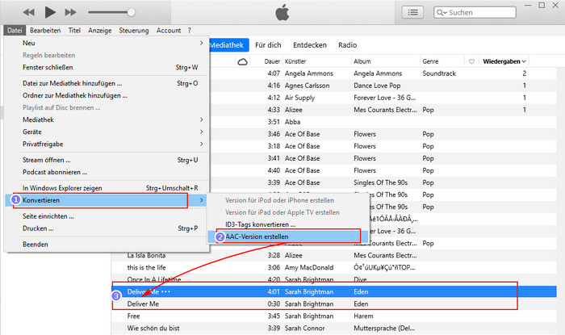
Task: Choose Podcast abonnieren entry
Action: (x=107, y=172)
